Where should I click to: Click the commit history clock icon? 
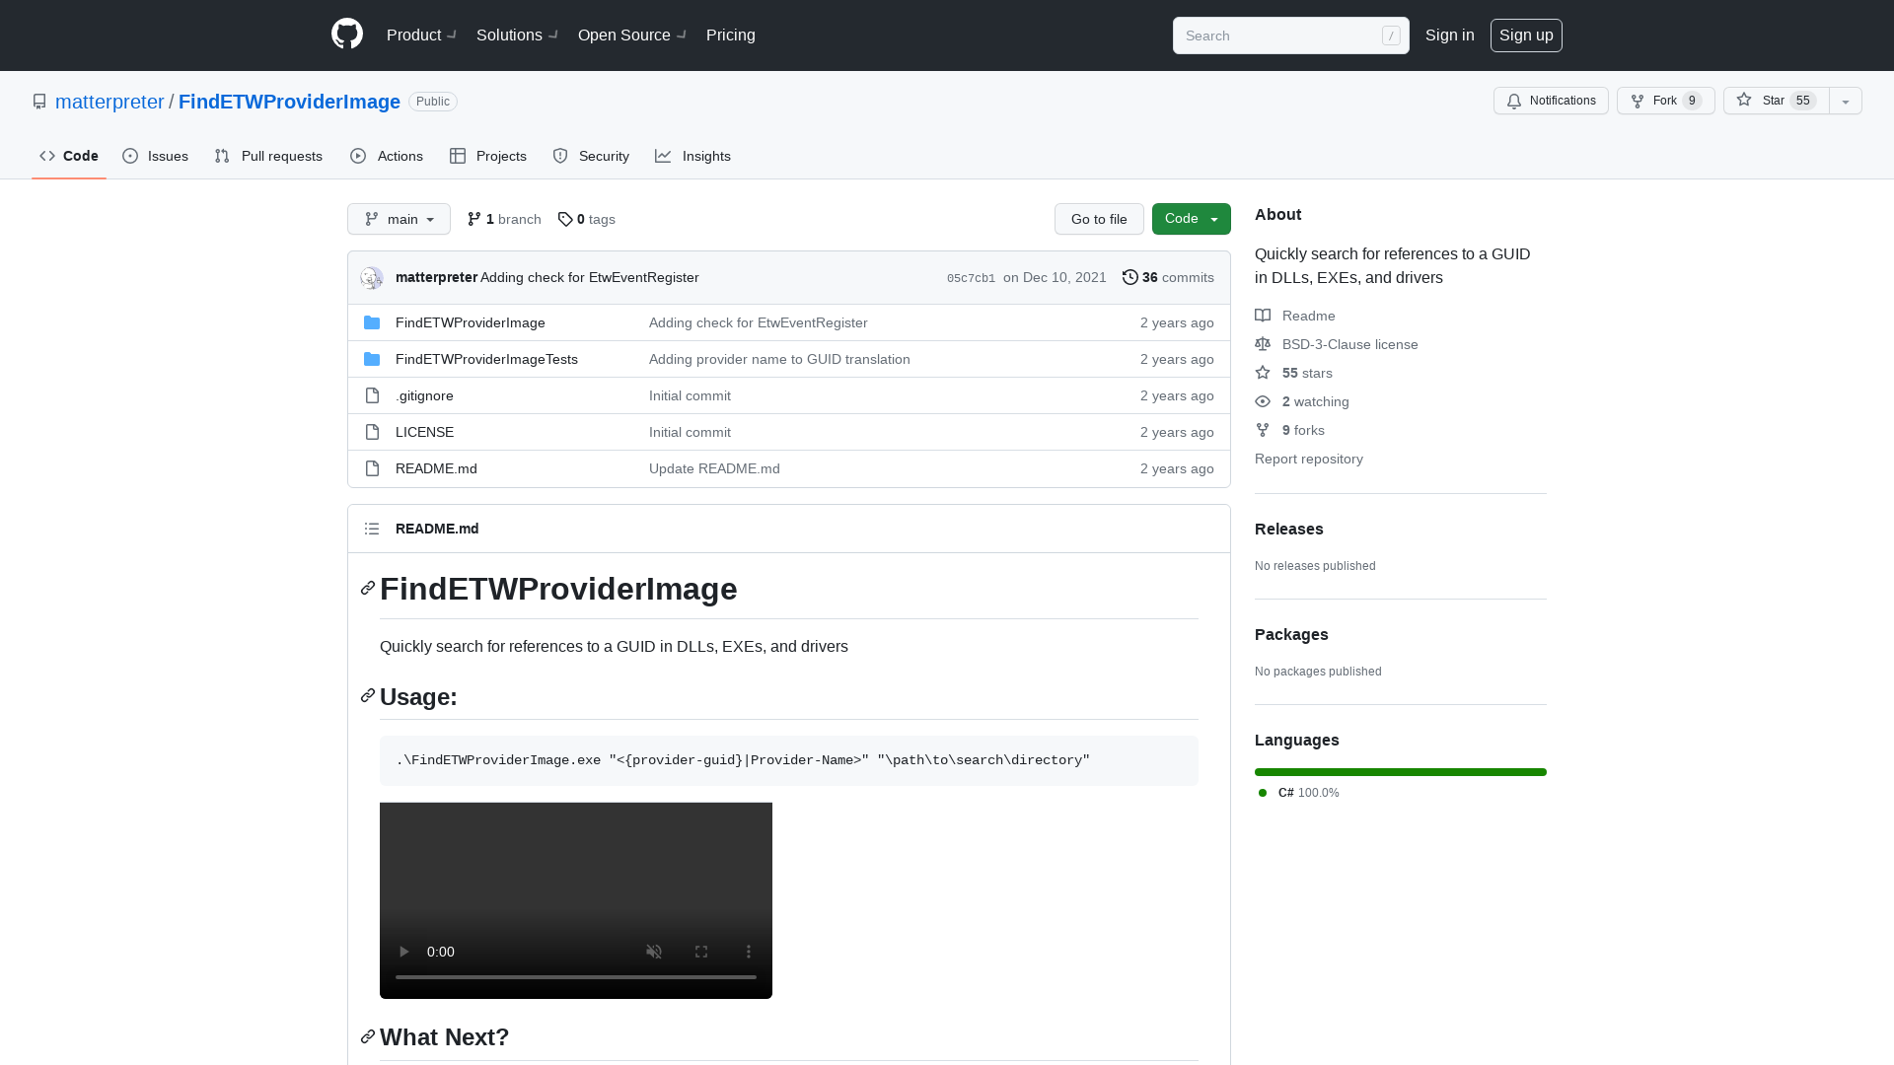(x=1130, y=277)
